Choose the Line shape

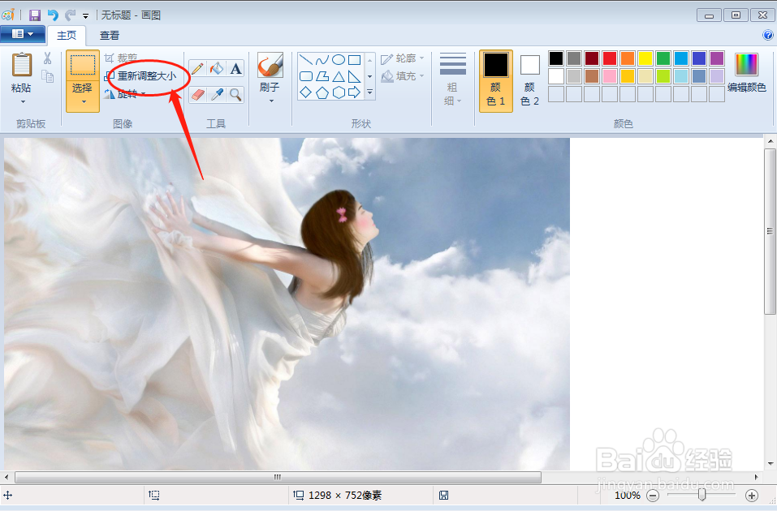[x=306, y=60]
